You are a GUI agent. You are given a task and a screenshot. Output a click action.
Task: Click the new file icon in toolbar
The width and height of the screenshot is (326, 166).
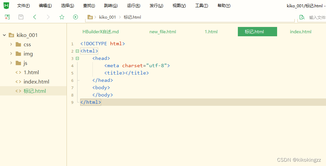pyautogui.click(x=7, y=17)
